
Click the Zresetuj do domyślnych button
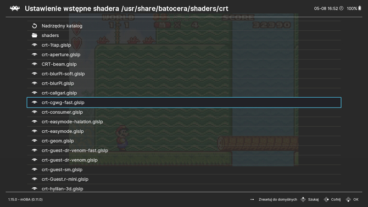click(x=274, y=199)
